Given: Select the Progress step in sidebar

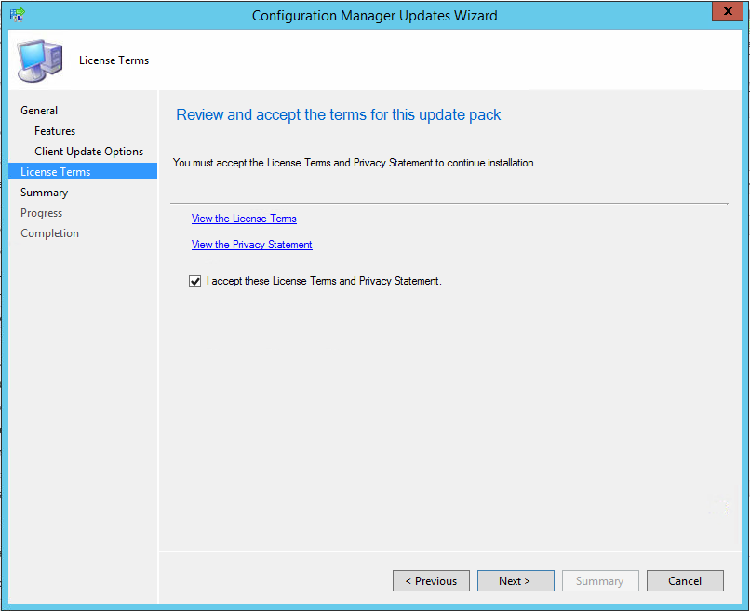Looking at the screenshot, I should [x=41, y=213].
